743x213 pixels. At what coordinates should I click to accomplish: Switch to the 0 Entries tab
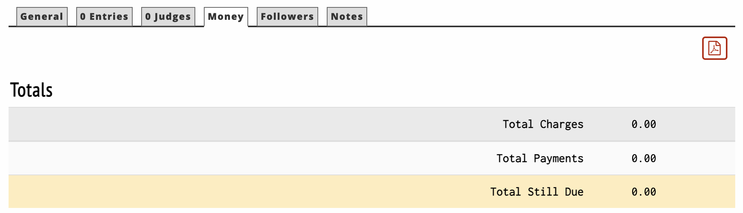[x=104, y=17]
